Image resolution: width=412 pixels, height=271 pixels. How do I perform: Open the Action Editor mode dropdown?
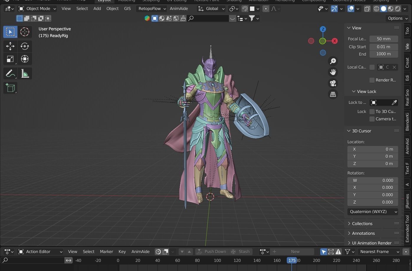[40, 252]
